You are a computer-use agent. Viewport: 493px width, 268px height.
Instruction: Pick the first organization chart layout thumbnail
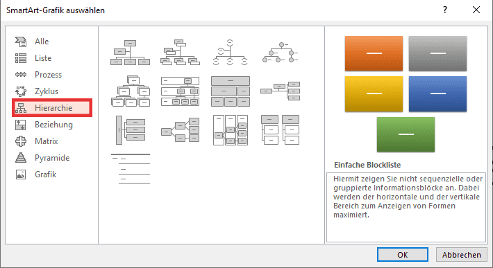coord(130,53)
